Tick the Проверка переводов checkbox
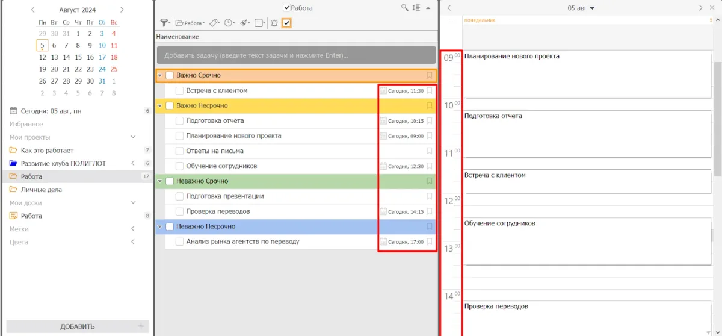This screenshot has height=336, width=722. coord(179,211)
